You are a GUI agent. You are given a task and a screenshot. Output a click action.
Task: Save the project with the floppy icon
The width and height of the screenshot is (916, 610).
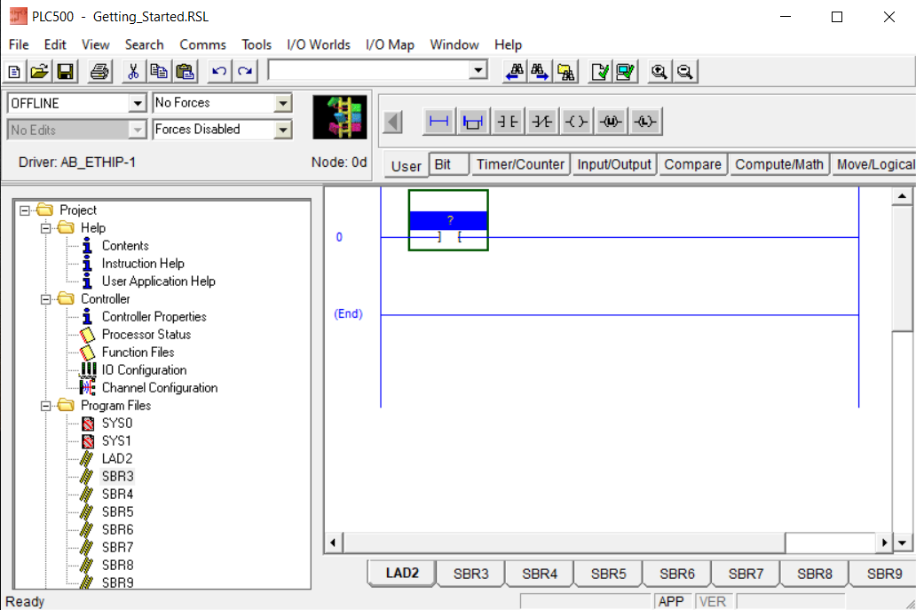66,71
